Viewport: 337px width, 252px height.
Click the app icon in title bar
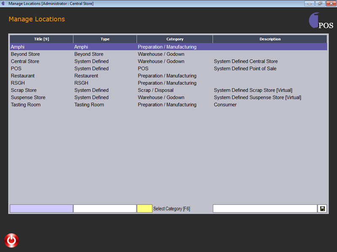tap(4, 3)
